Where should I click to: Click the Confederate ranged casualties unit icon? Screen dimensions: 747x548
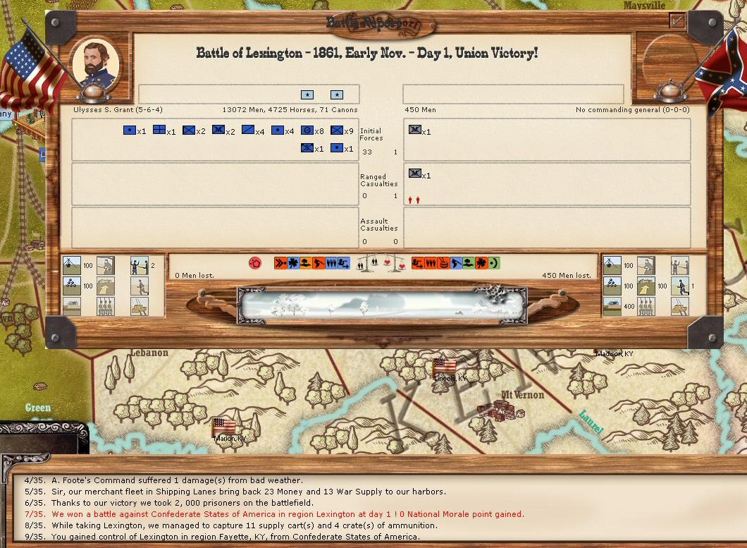(415, 173)
